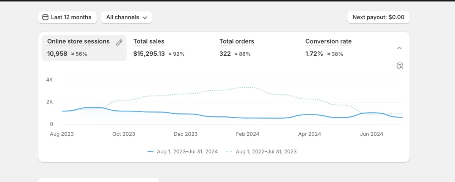455x182 pixels.
Task: Open the Last 12 months date picker
Action: (x=67, y=17)
